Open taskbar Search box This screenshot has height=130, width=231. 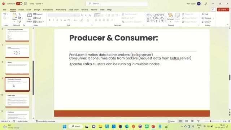[76, 126]
